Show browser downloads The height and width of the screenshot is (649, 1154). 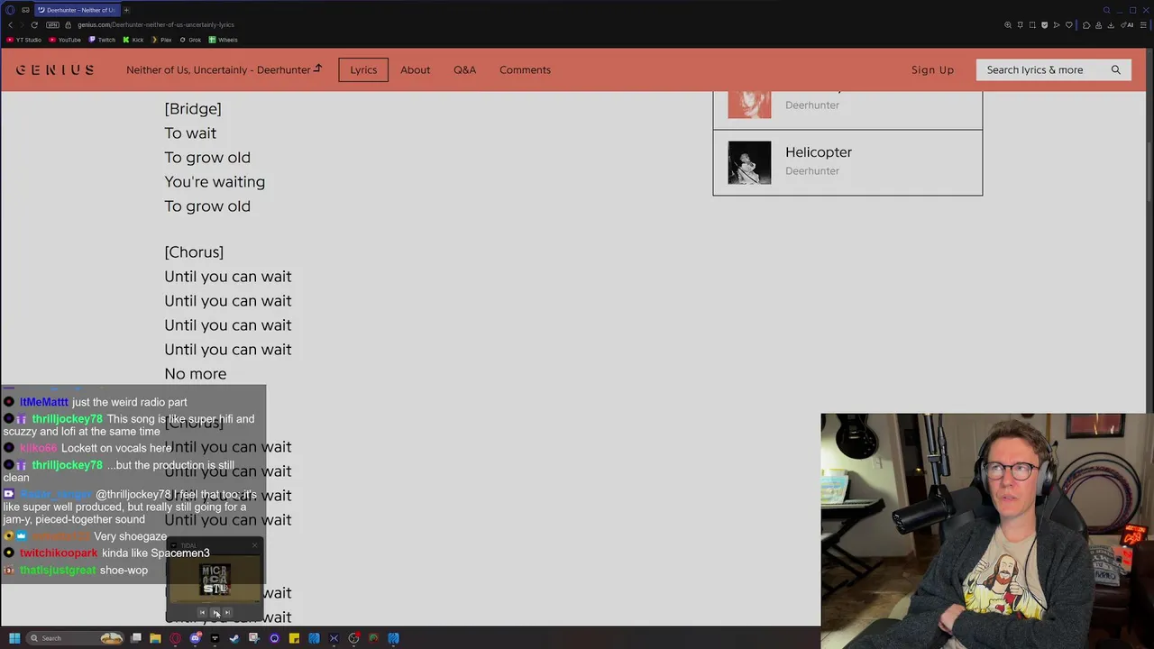click(1111, 25)
